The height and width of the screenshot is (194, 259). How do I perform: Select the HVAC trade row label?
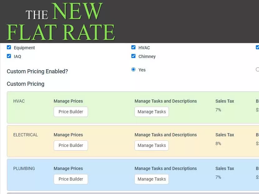[19, 101]
